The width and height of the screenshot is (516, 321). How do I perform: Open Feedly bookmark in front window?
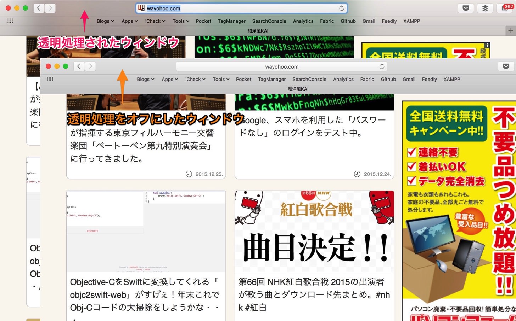(429, 79)
